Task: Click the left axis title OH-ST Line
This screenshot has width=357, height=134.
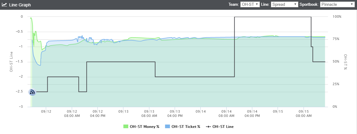Action: click(11, 62)
